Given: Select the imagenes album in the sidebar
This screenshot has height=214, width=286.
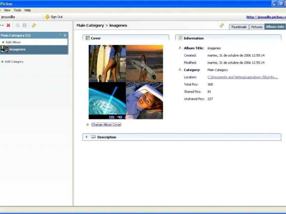Looking at the screenshot, I should point(34,49).
